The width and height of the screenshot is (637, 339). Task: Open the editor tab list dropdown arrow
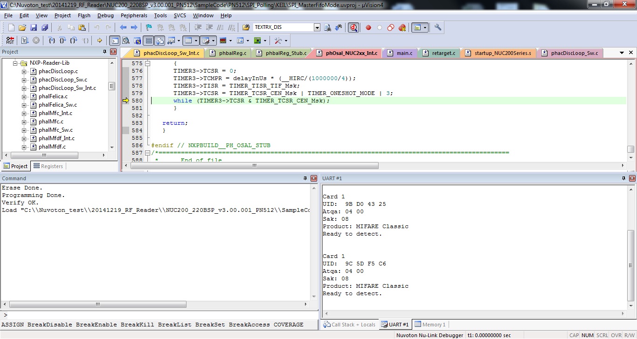[622, 53]
